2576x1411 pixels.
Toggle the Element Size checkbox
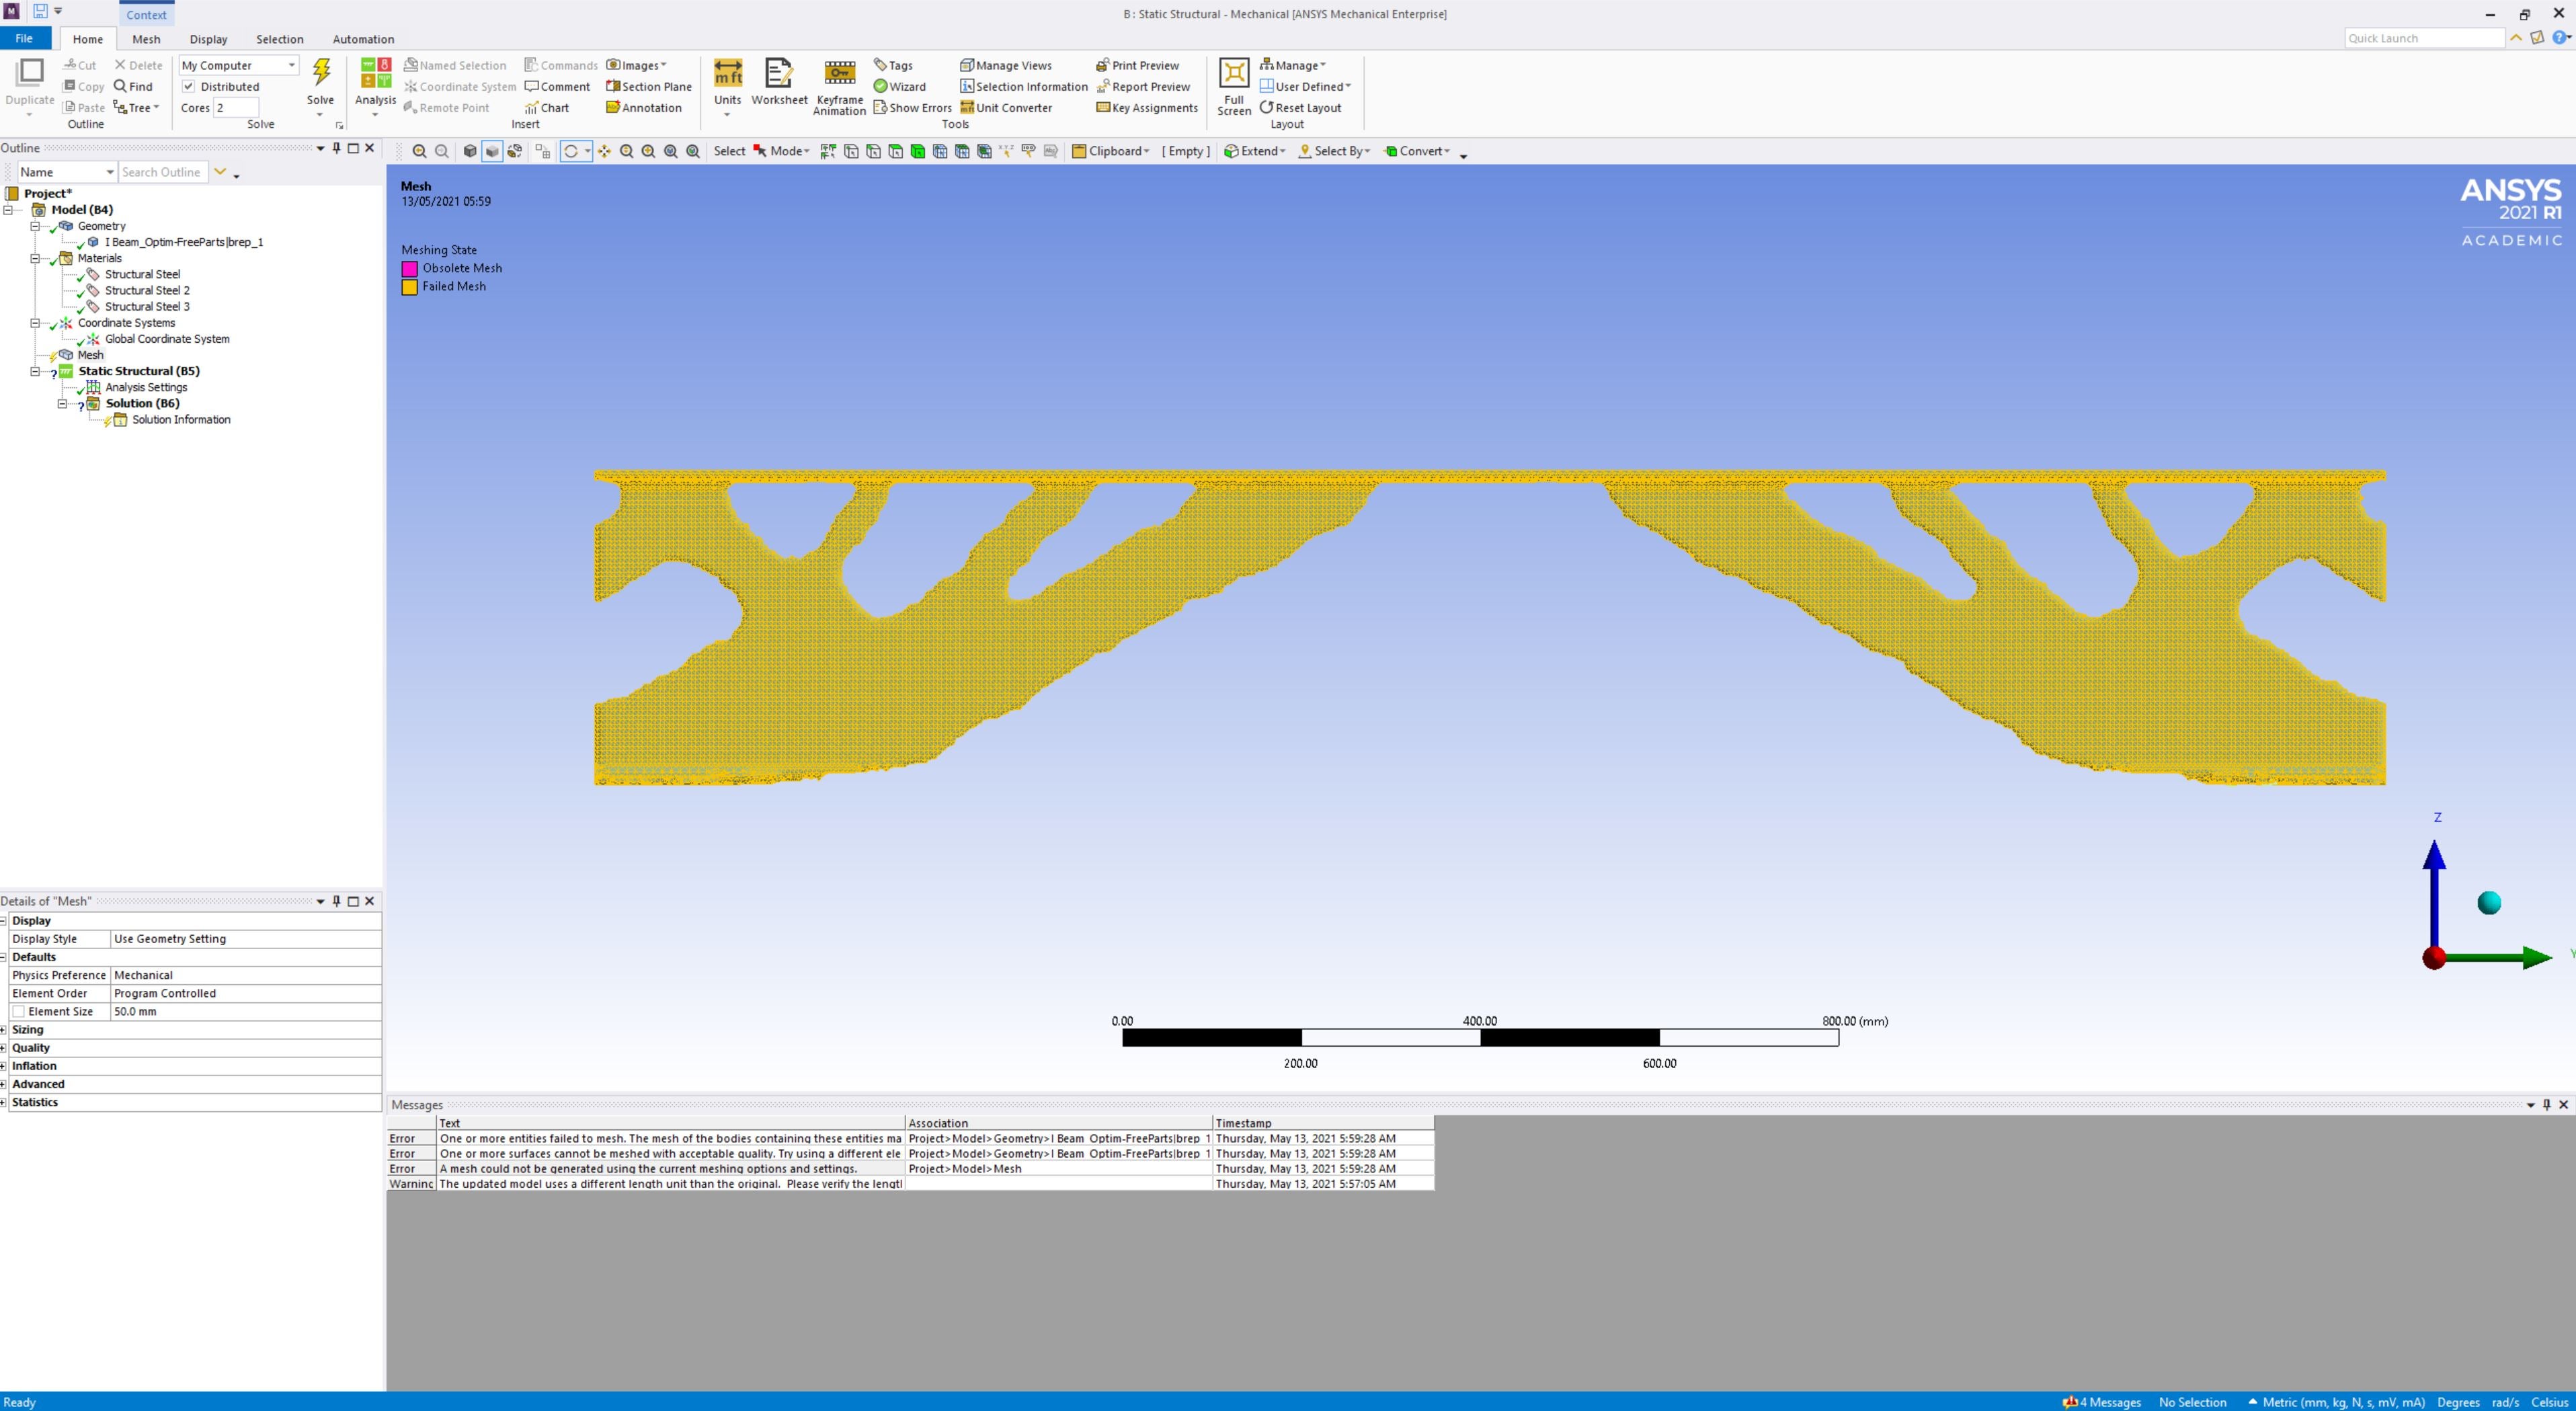pos(19,1012)
